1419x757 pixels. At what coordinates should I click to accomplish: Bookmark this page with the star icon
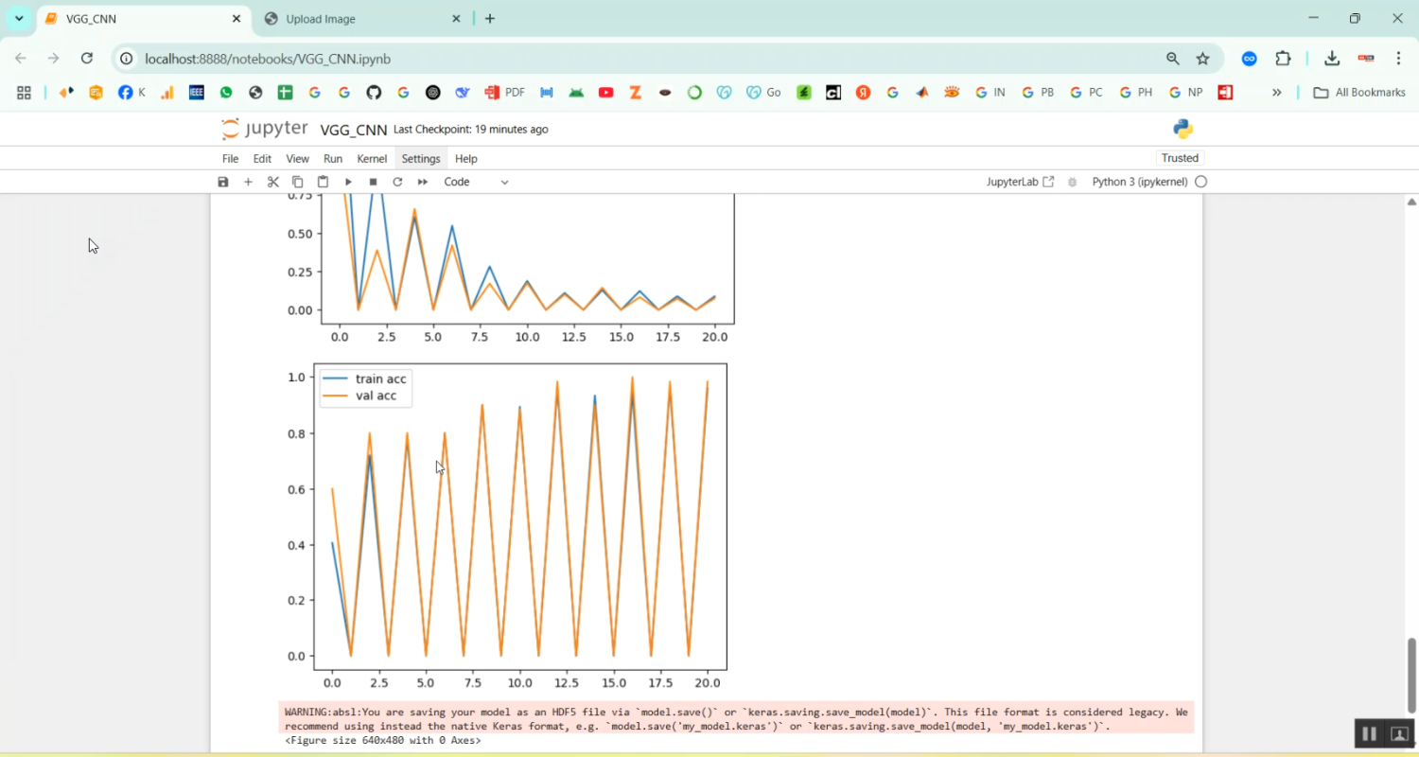pyautogui.click(x=1202, y=59)
